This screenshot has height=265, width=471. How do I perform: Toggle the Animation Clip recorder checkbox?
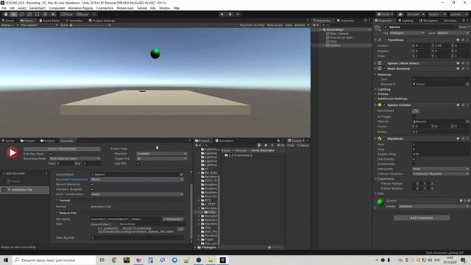pos(4,190)
